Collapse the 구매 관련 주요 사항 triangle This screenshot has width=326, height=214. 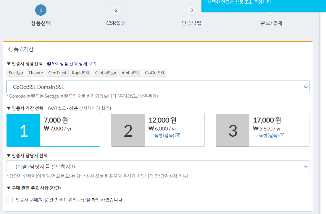pos(9,188)
